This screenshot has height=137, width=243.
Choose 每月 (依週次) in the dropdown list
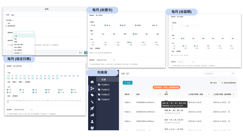(x=24, y=47)
